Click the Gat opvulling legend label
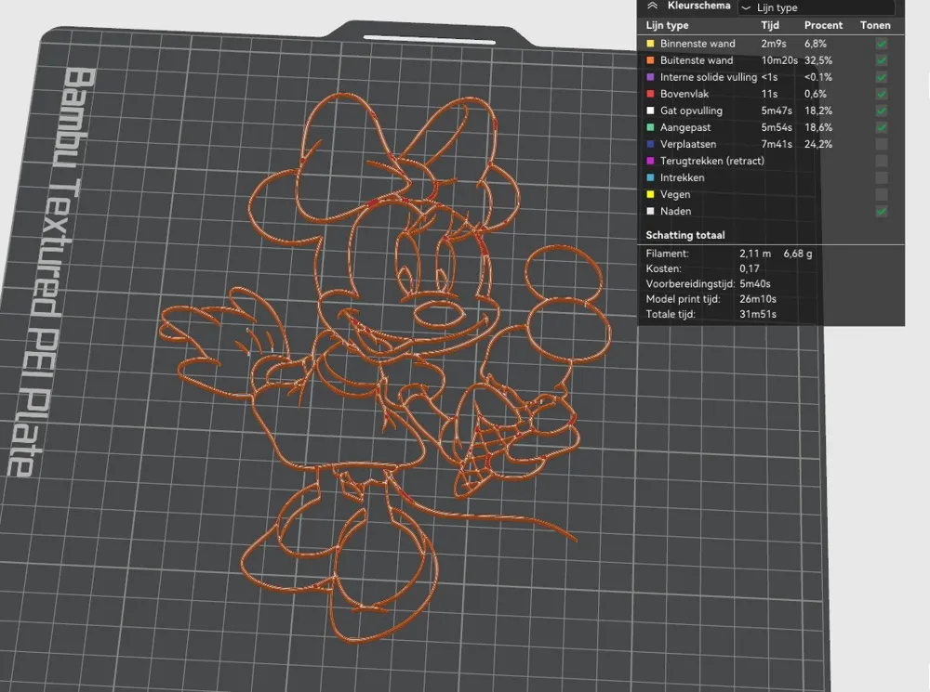Screen dimensions: 930x692 coord(691,111)
